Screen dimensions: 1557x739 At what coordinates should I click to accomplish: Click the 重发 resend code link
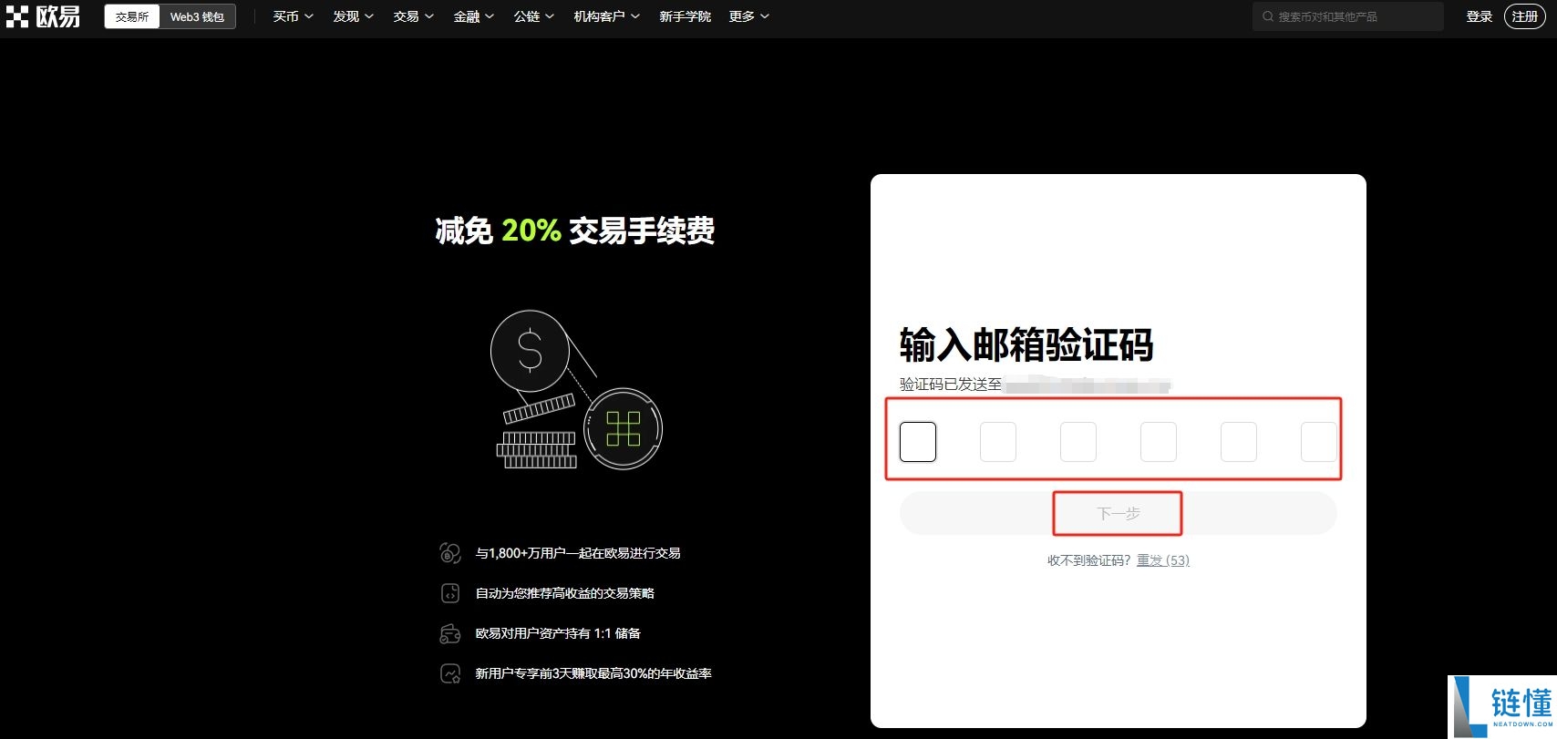(1162, 560)
